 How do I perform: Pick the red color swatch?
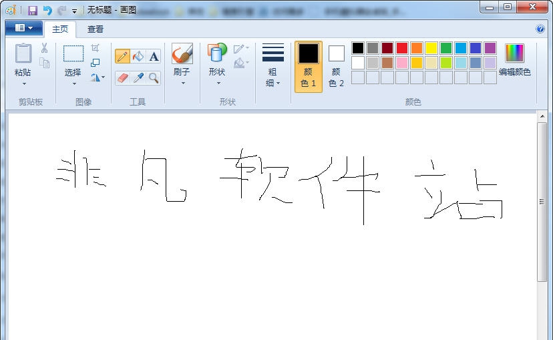[401, 48]
